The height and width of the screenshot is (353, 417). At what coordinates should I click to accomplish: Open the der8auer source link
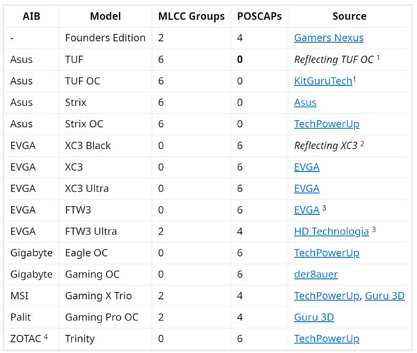click(316, 275)
